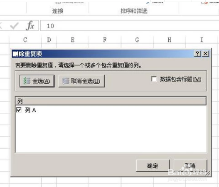This screenshot has width=219, height=187.
Task: Cancel the dialog with 取消 button
Action: pyautogui.click(x=190, y=166)
